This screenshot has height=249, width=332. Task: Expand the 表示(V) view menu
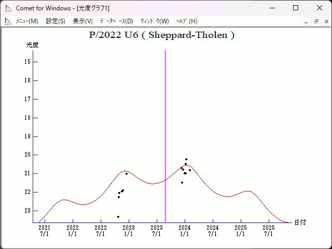[x=82, y=21]
